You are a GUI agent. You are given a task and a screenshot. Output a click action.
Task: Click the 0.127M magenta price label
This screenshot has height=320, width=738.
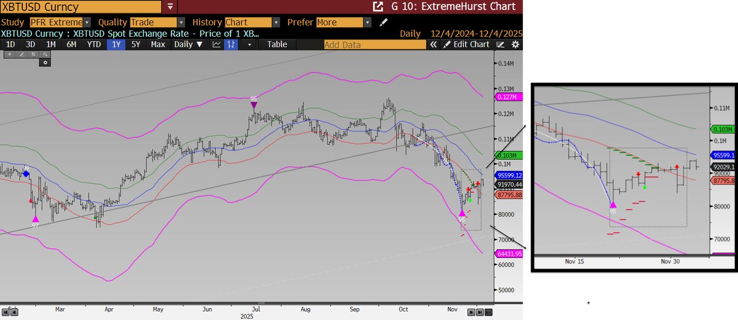(x=510, y=96)
